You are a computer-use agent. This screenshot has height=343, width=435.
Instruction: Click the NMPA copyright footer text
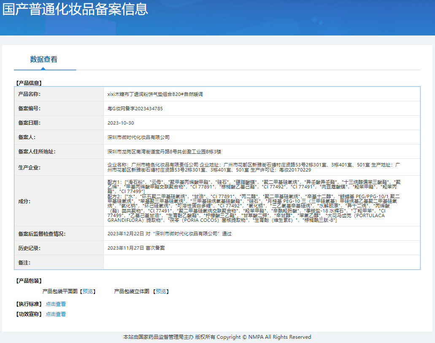[x=217, y=337]
